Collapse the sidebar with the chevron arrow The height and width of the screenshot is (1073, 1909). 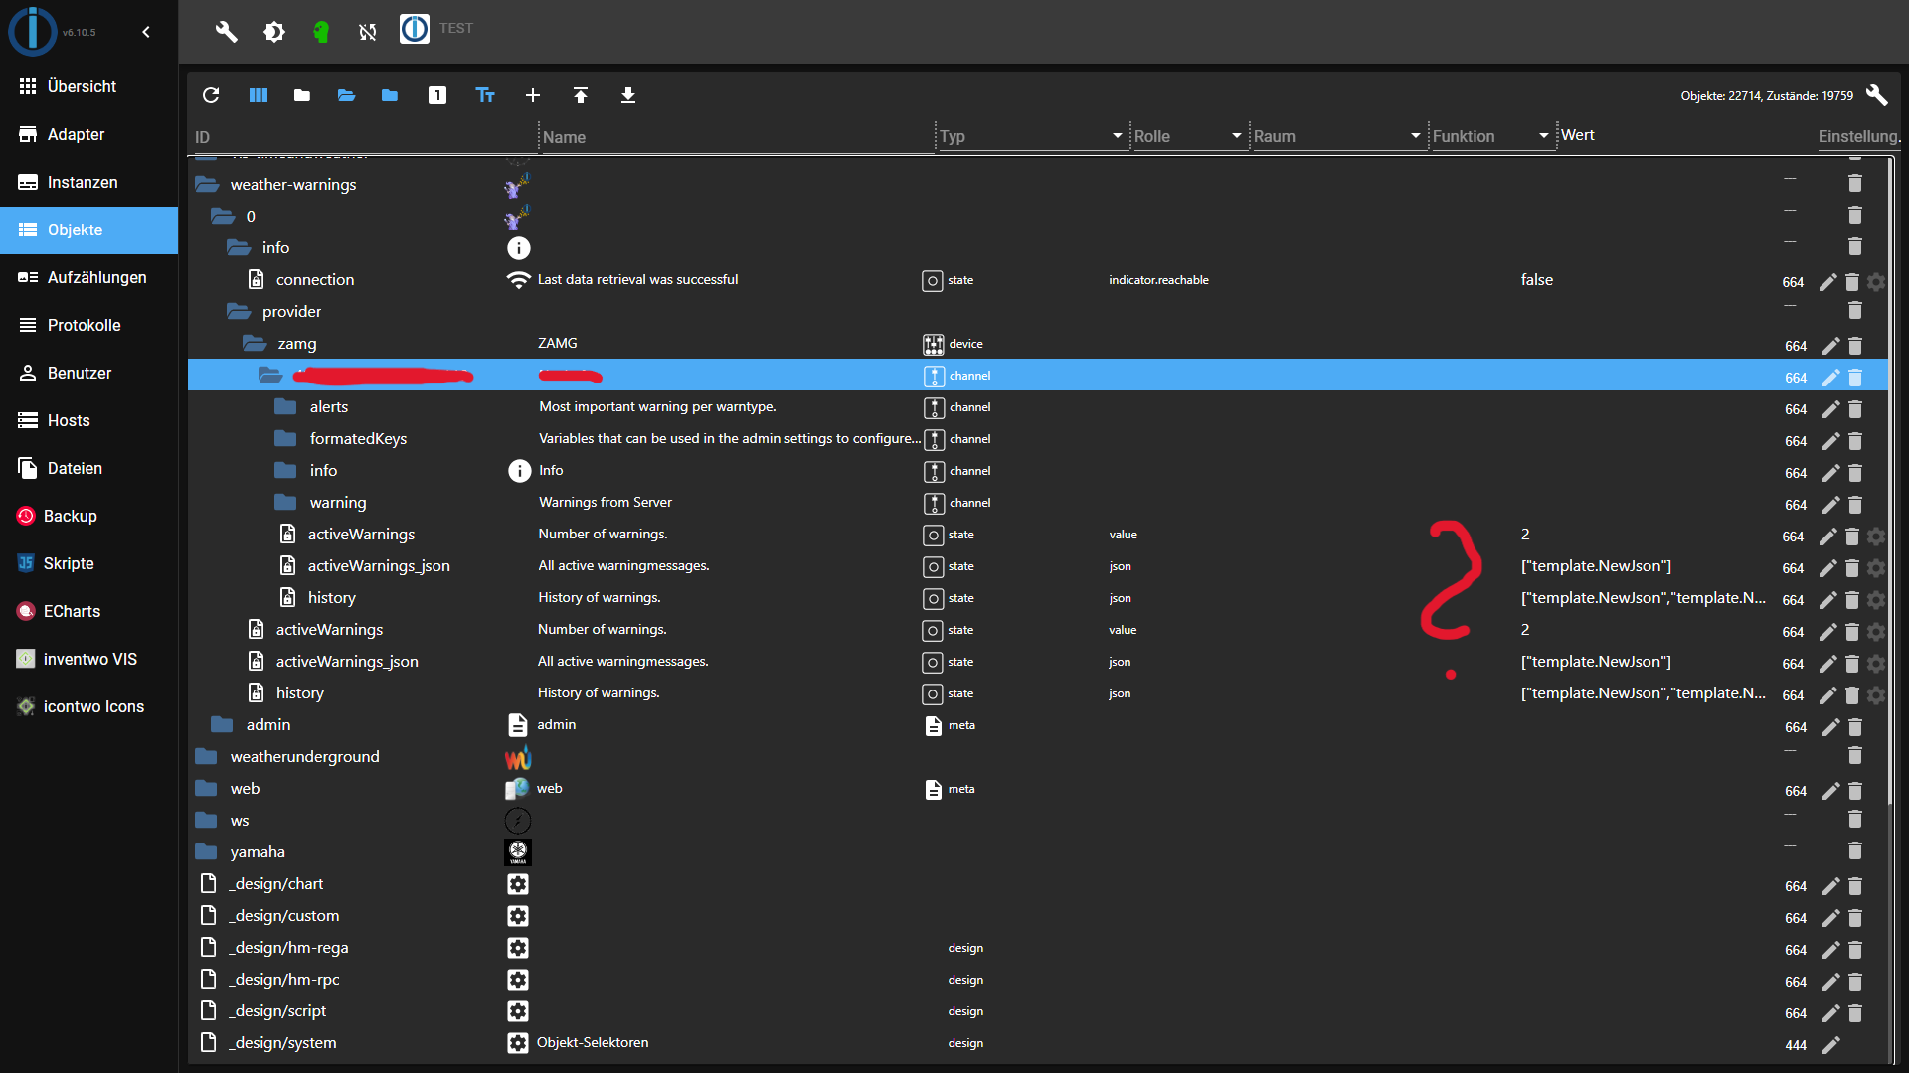click(x=146, y=32)
